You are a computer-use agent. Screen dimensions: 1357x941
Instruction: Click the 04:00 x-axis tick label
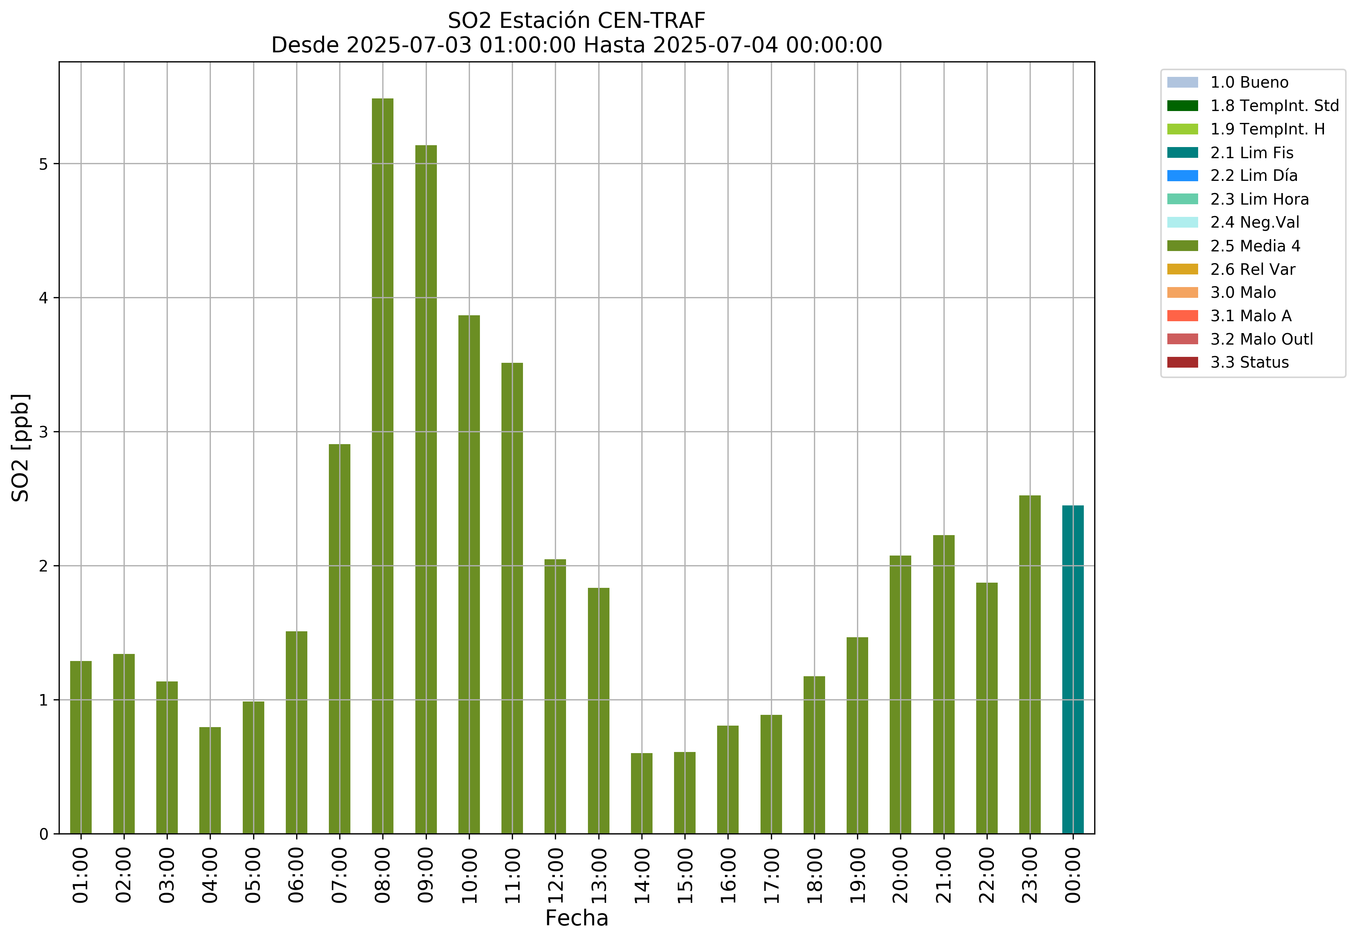click(210, 875)
